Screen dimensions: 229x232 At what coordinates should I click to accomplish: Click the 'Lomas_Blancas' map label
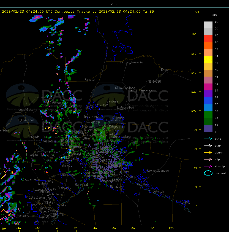pyautogui.click(x=158, y=171)
